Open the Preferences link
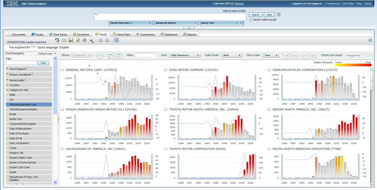Image resolution: width=377 pixels, height=190 pixels. point(333,4)
